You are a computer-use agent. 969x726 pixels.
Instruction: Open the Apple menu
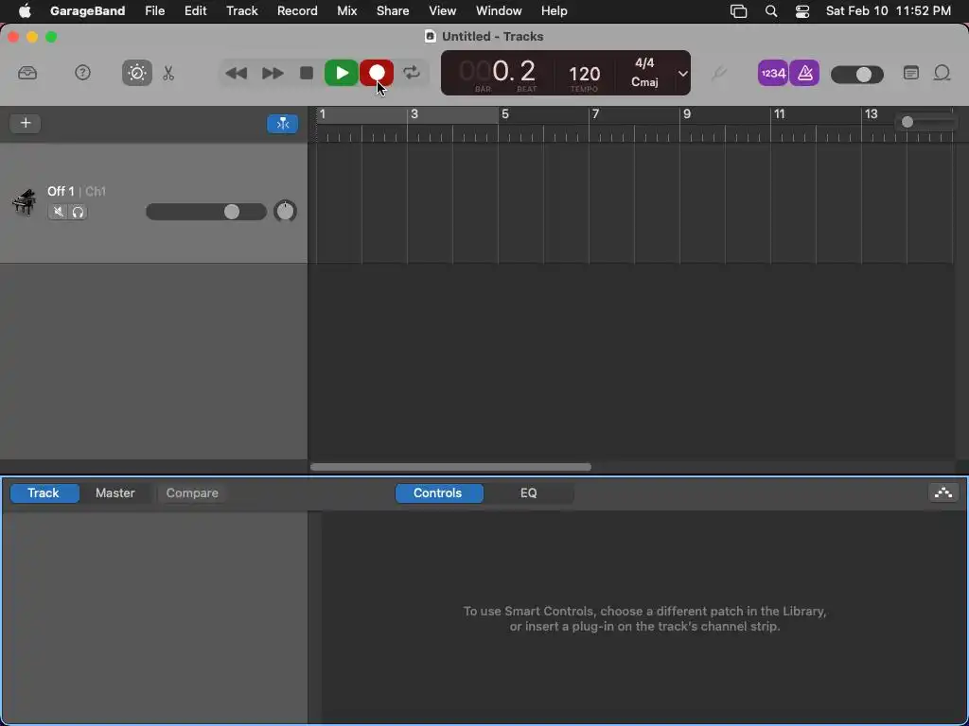(x=25, y=10)
